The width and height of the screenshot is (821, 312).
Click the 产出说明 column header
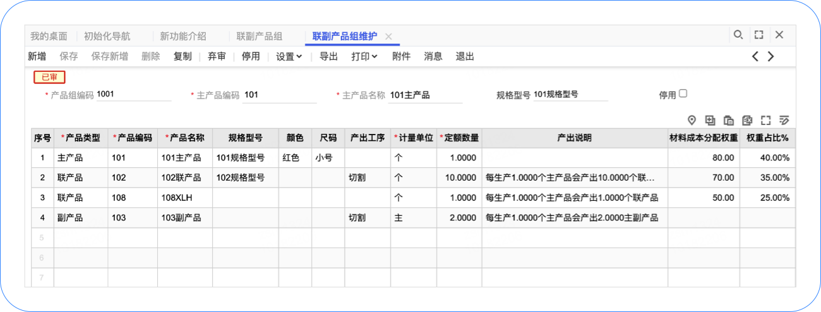point(575,138)
